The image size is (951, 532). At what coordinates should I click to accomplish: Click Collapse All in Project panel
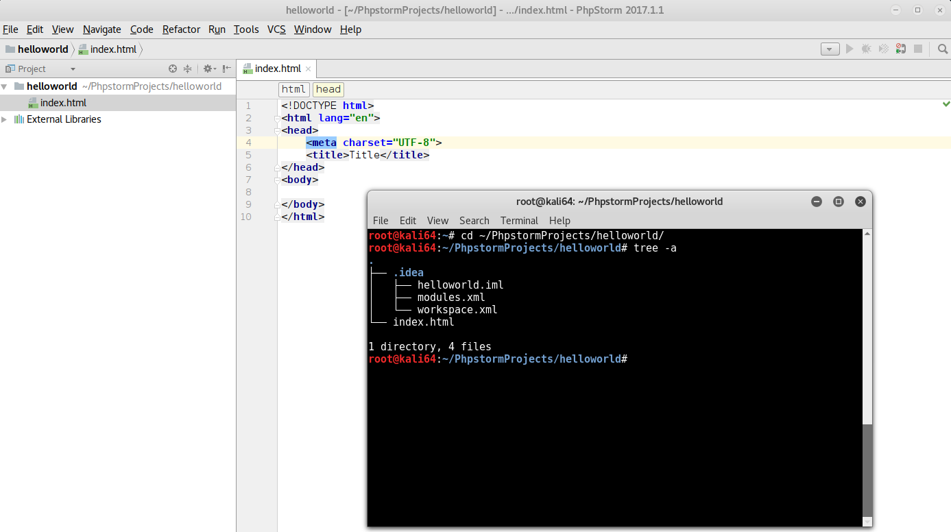point(187,69)
